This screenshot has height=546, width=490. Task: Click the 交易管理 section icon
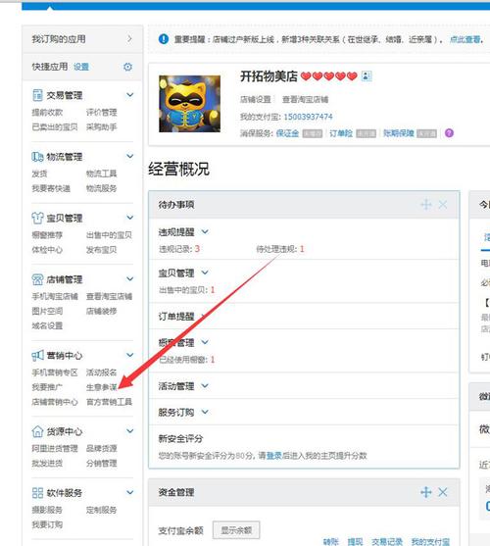point(37,95)
